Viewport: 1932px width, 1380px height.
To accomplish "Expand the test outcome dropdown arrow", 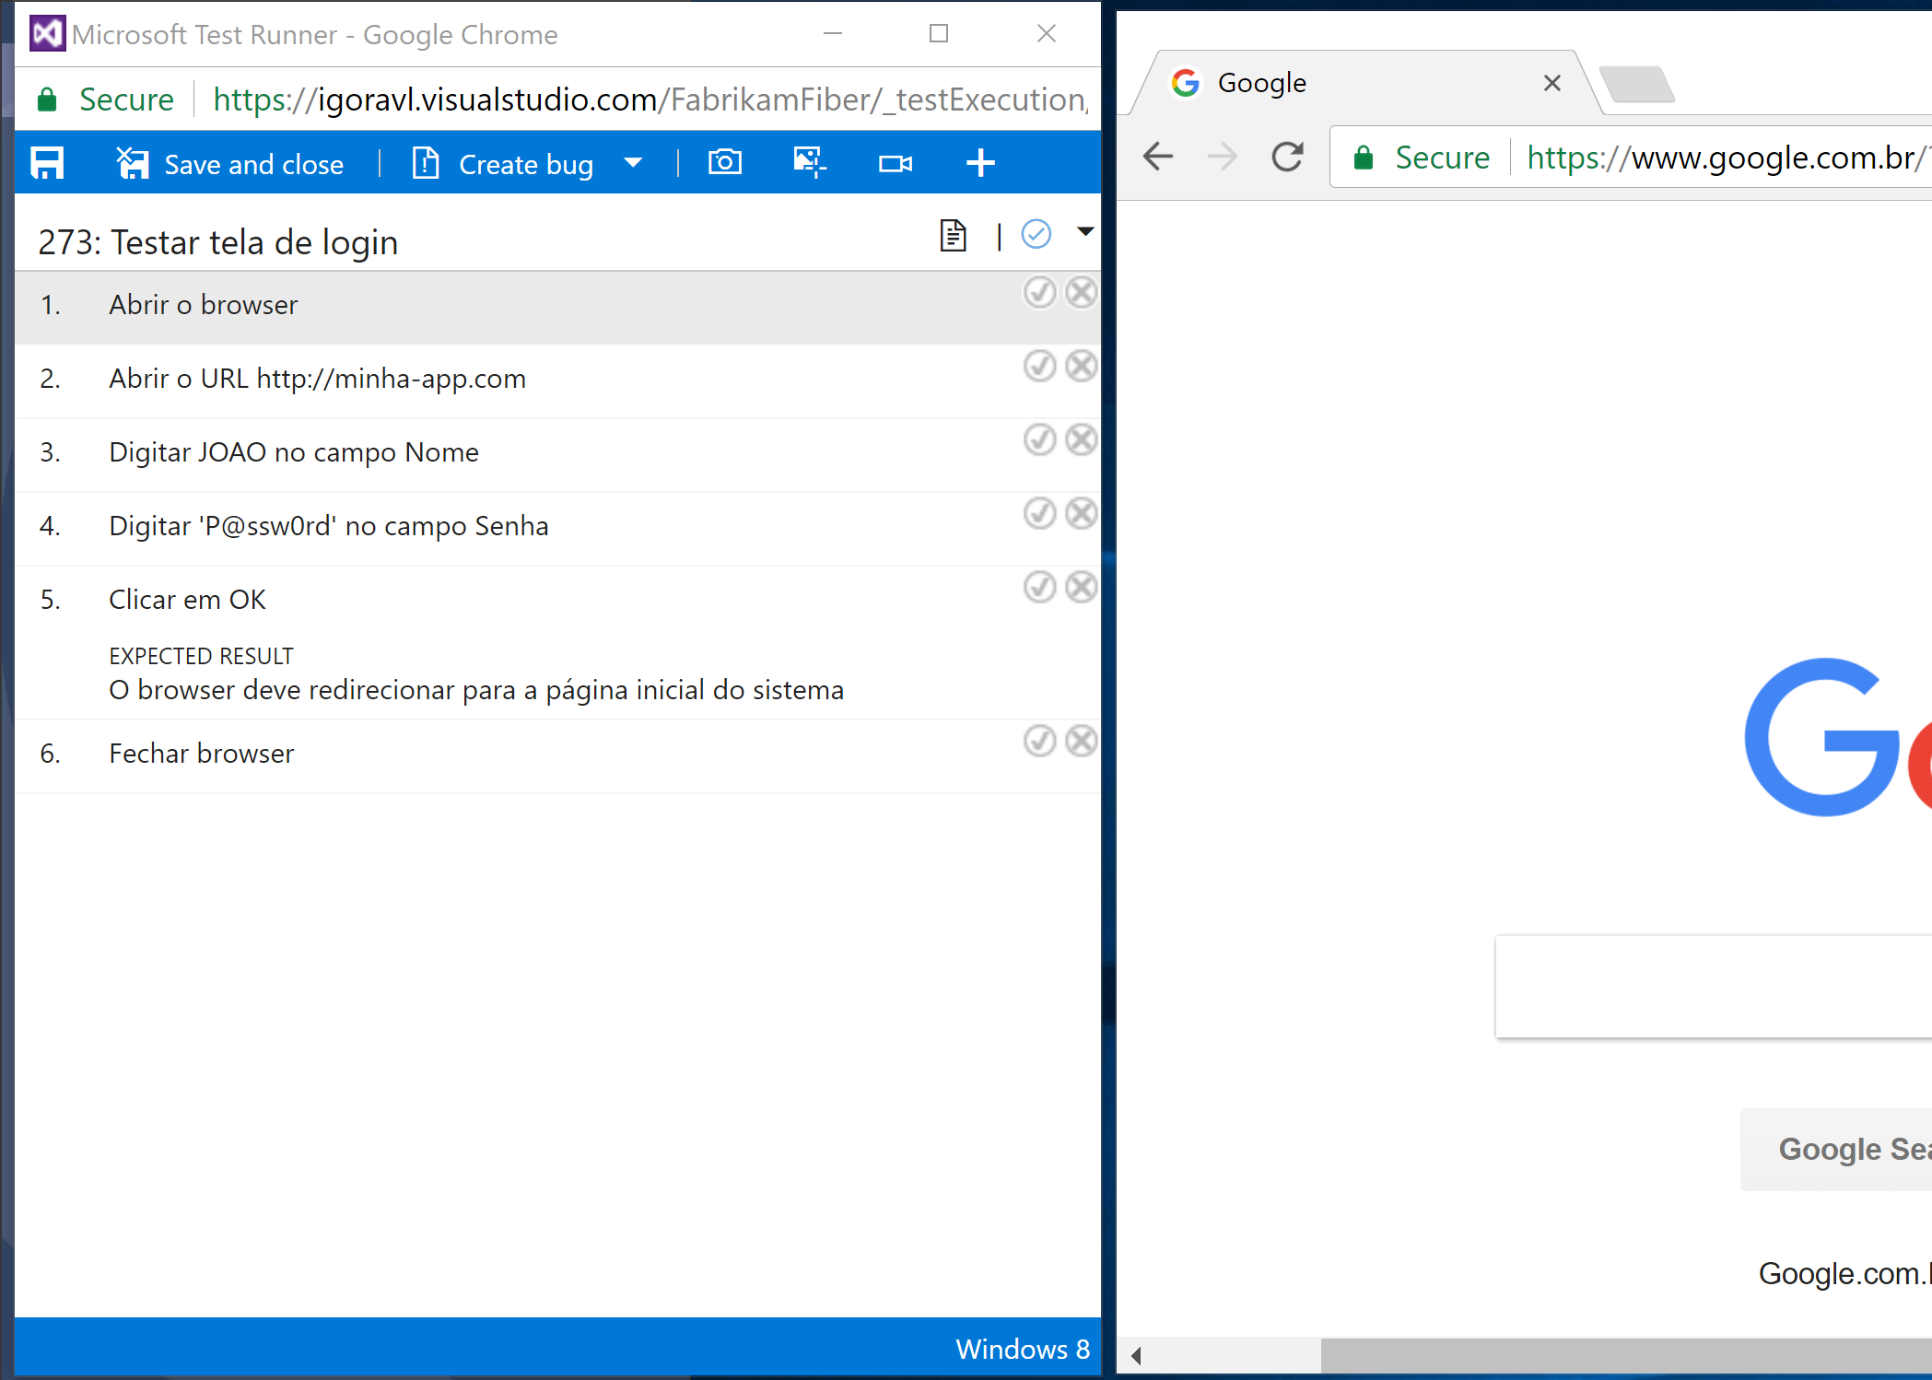I will point(1085,231).
